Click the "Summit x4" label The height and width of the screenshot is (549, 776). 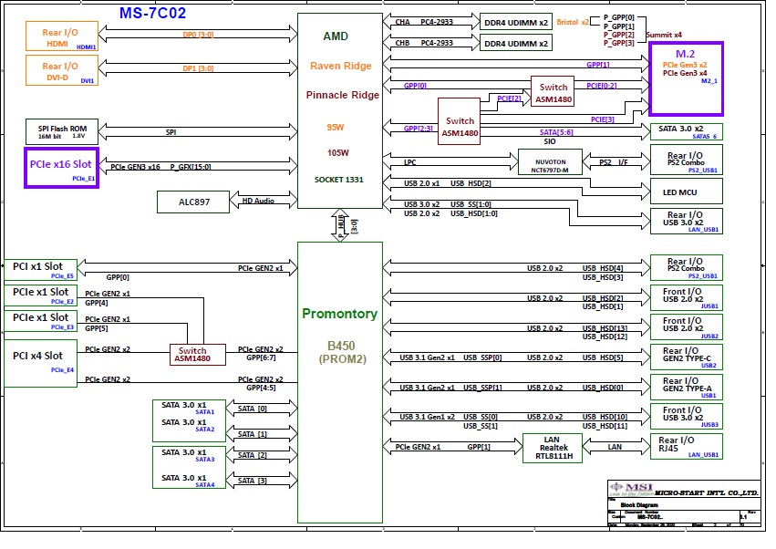coord(664,35)
